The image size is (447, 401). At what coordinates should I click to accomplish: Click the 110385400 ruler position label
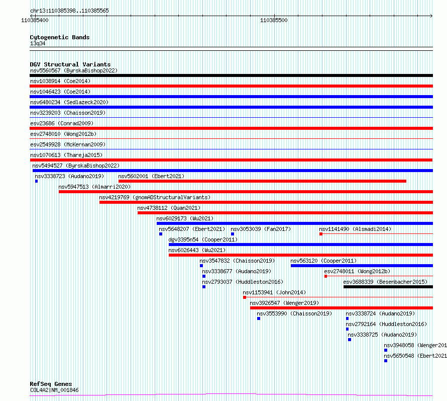pos(35,20)
